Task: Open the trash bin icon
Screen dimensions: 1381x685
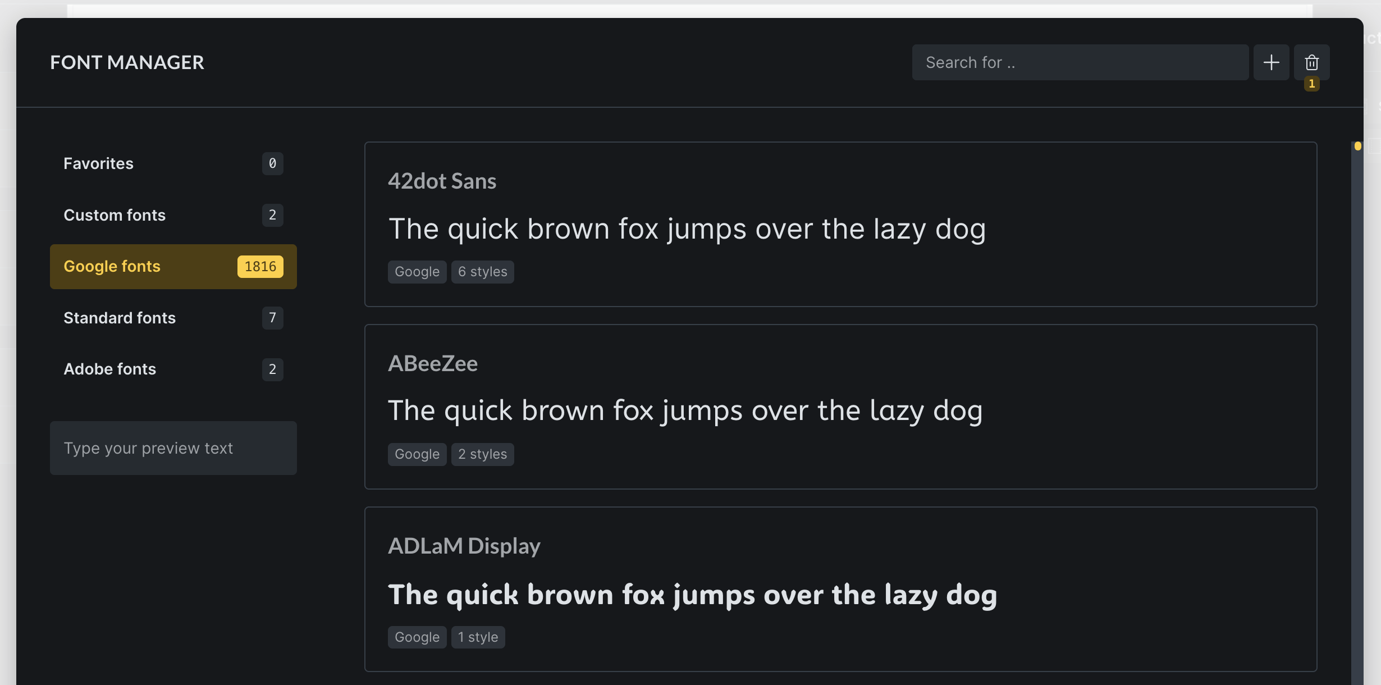Action: (x=1311, y=62)
